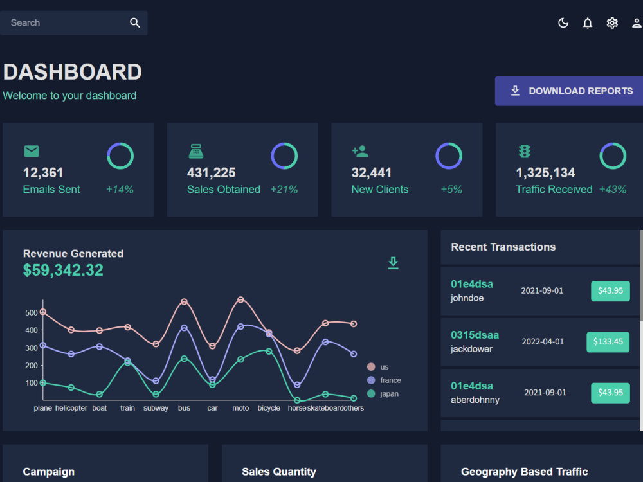Click the Revenue Generated title

[x=73, y=254]
